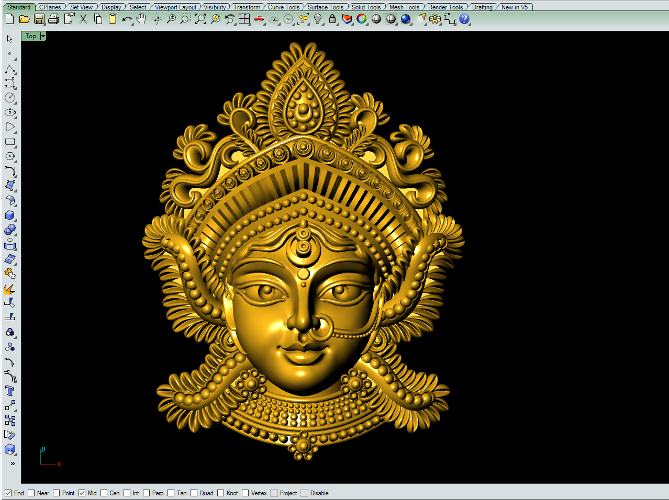This screenshot has width=669, height=500.
Task: Enable the Int osnap checkbox
Action: coord(127,493)
